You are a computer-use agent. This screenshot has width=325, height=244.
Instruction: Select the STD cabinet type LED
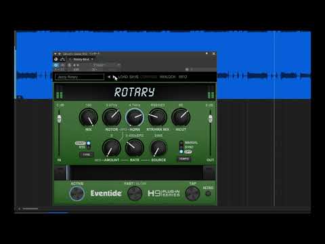[x=89, y=147]
